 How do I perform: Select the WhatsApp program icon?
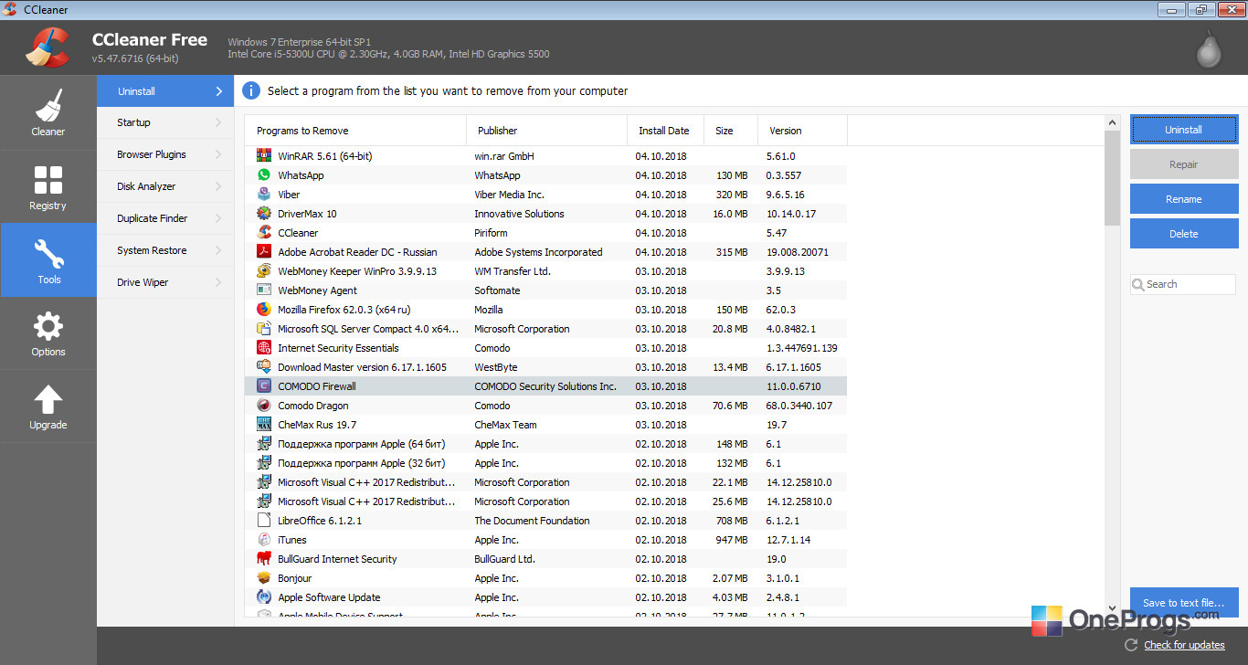[x=264, y=175]
